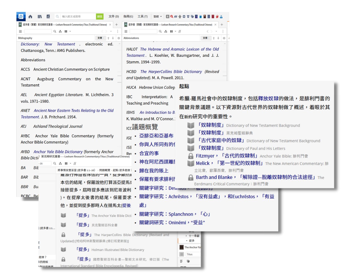Click the green 前往 button
The width and height of the screenshot is (341, 273).
pyautogui.click(x=100, y=16)
